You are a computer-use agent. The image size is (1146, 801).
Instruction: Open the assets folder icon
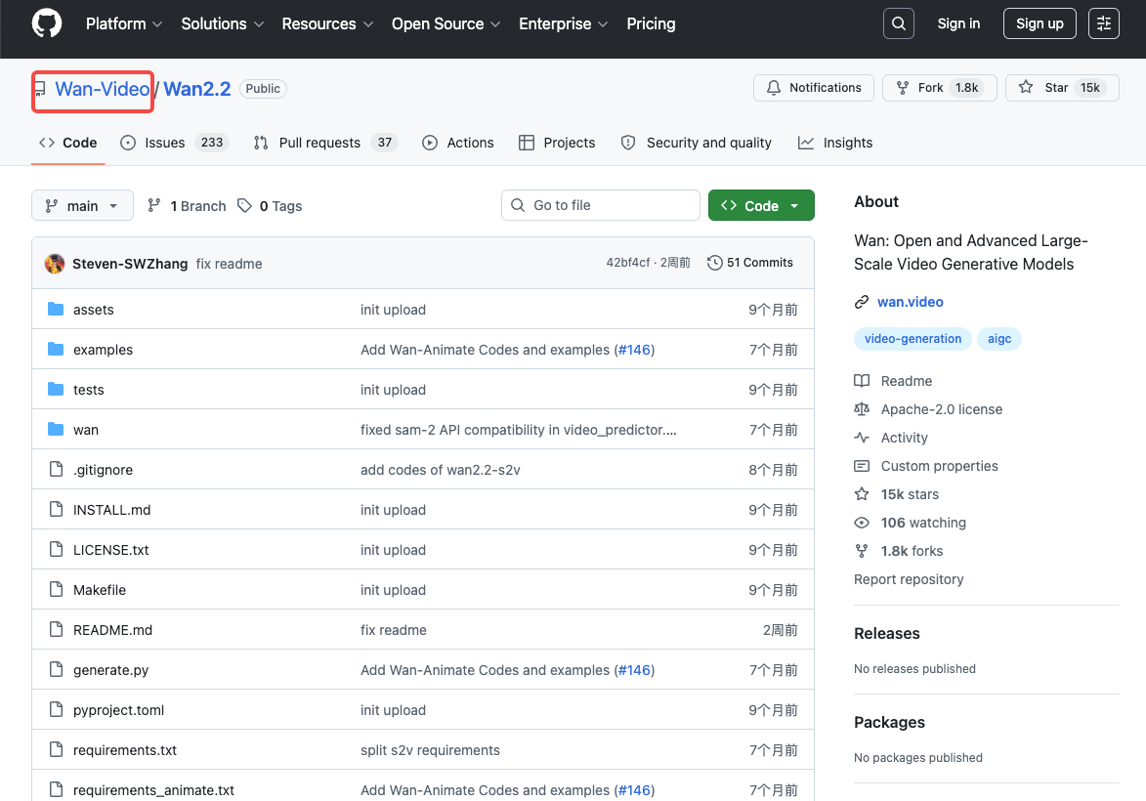[57, 309]
